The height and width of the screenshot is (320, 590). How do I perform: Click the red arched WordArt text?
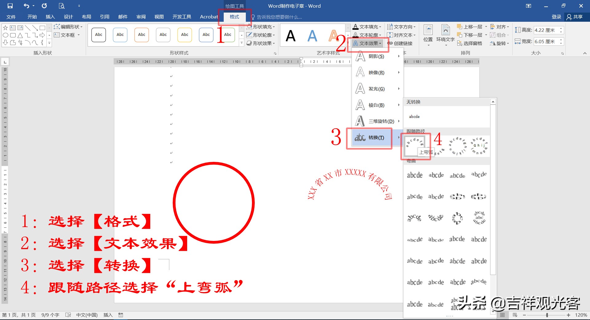(350, 184)
